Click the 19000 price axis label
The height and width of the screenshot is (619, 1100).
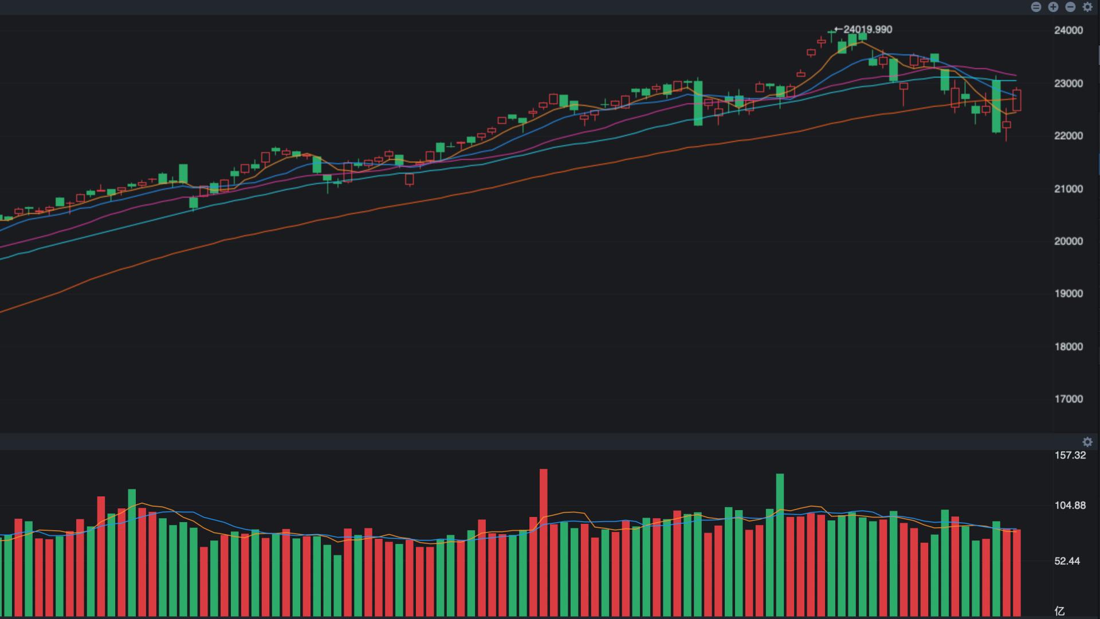(x=1068, y=293)
